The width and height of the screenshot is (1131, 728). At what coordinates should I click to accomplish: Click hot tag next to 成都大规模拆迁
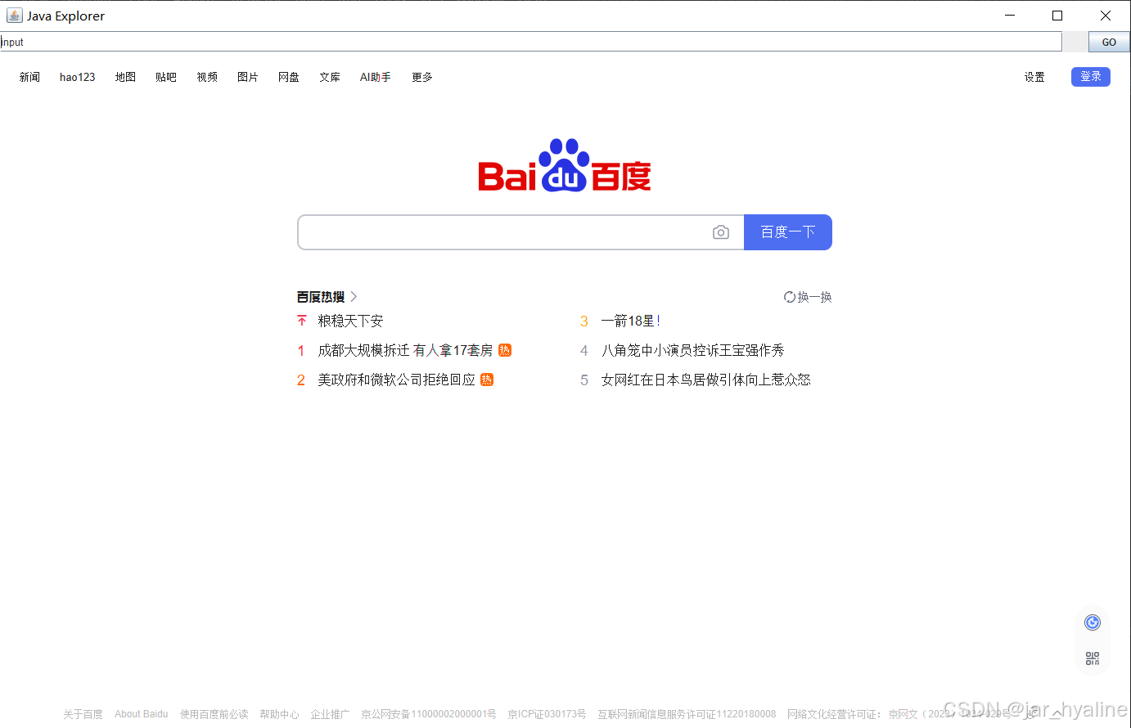click(505, 350)
